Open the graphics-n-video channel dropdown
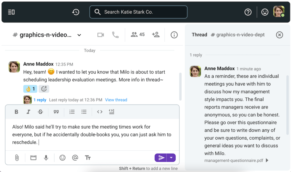The height and width of the screenshot is (172, 291). tap(79, 35)
